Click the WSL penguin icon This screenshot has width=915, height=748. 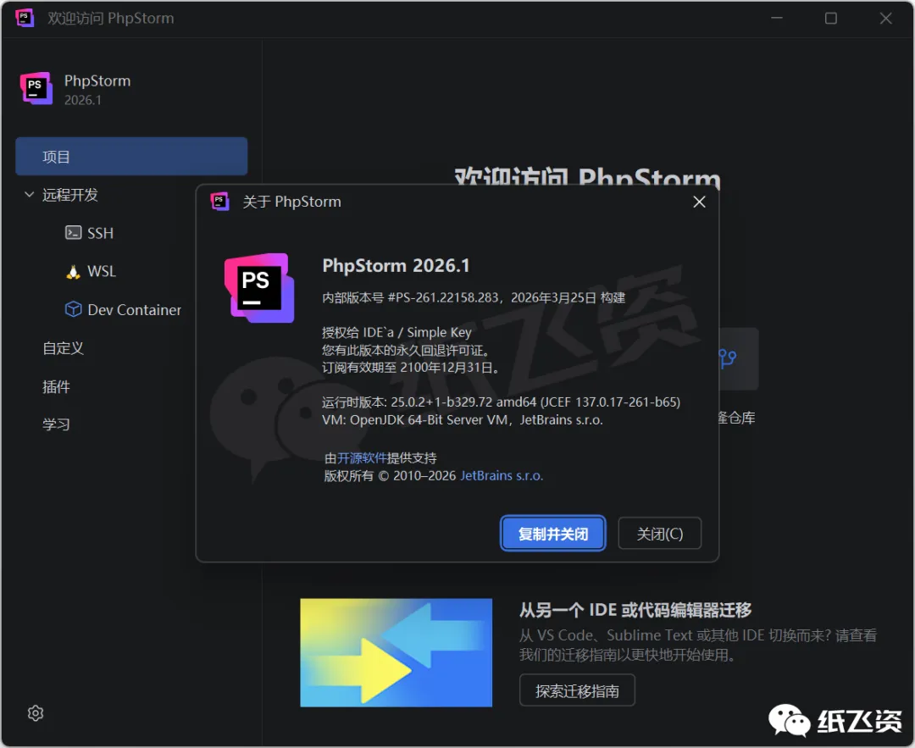73,272
